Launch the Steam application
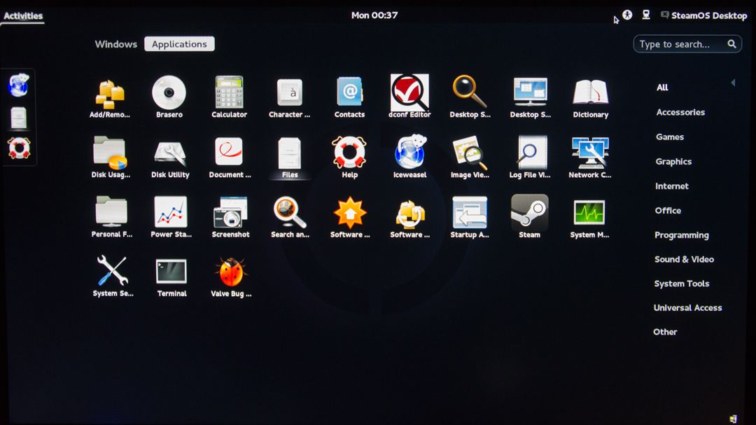This screenshot has height=425, width=756. coord(529,214)
